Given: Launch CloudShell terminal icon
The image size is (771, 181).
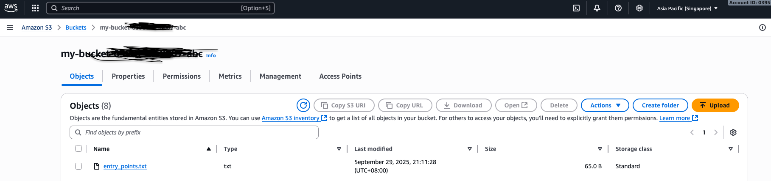Looking at the screenshot, I should (576, 8).
